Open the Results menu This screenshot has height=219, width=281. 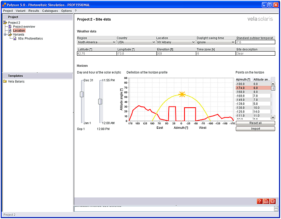coord(34,11)
